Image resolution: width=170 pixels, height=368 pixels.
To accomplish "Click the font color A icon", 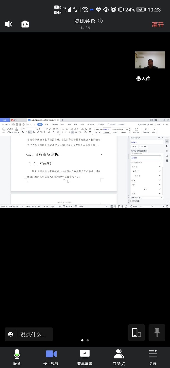I will pyautogui.click(x=54, y=132).
